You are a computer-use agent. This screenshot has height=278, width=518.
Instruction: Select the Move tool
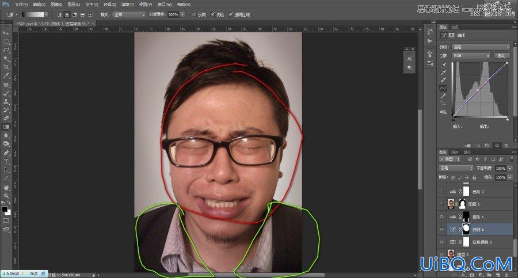(x=6, y=33)
